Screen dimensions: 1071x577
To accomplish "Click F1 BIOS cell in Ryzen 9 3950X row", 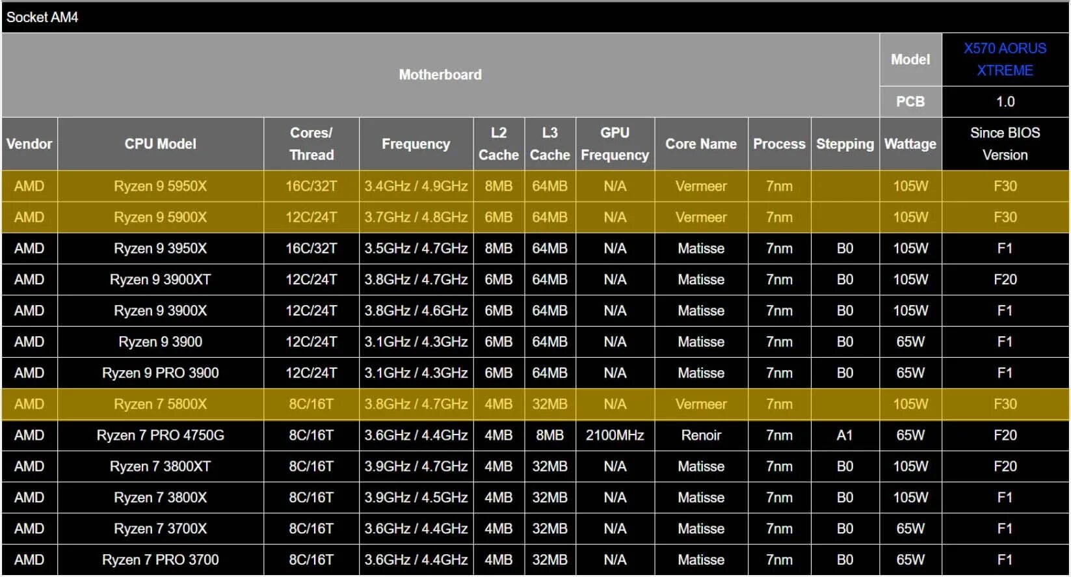I will point(1005,248).
